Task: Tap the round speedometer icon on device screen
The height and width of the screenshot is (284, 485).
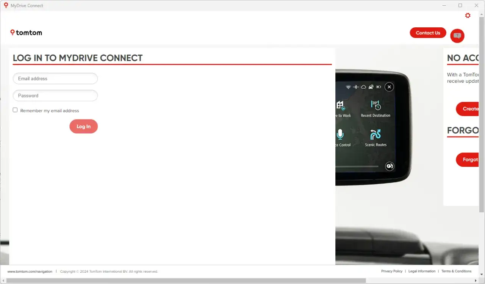Action: (389, 166)
